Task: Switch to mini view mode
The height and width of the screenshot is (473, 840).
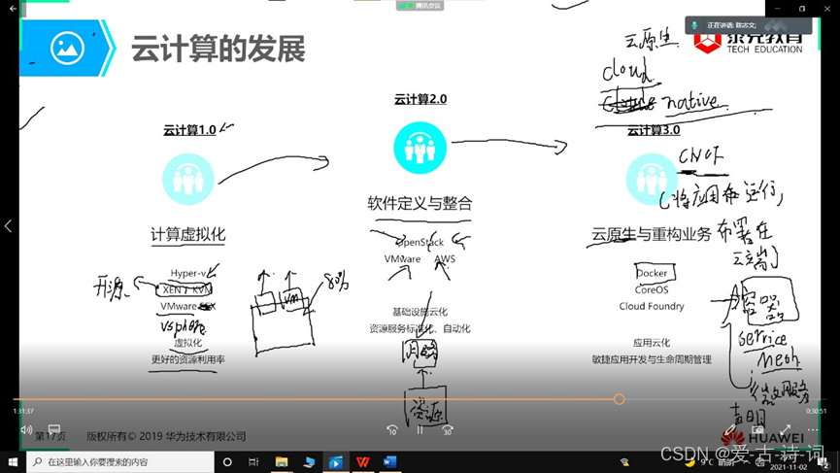Action: click(757, 429)
